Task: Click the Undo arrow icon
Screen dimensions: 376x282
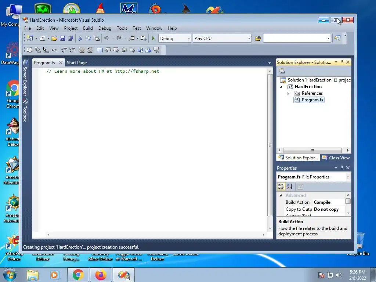Action: click(106, 38)
